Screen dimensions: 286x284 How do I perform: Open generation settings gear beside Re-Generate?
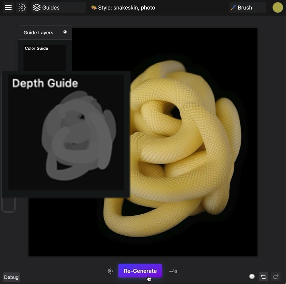(110, 271)
